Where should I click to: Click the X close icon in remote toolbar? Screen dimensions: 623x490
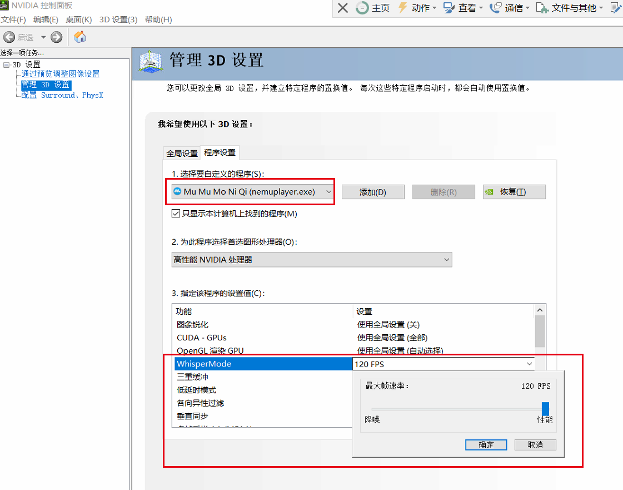click(x=342, y=8)
